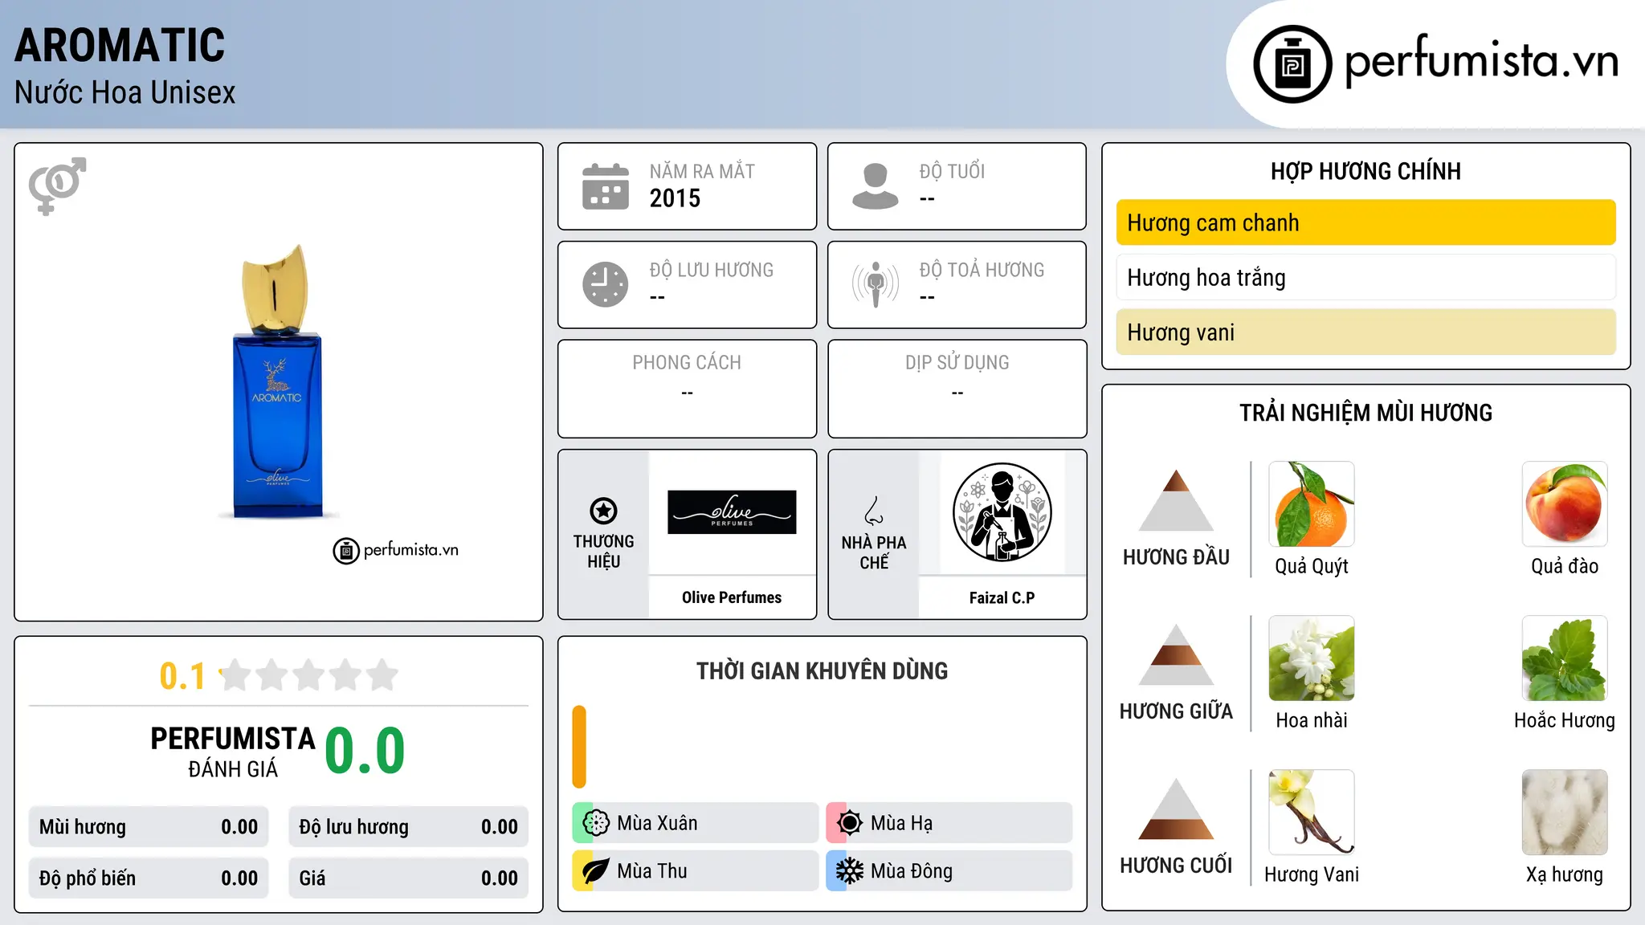The width and height of the screenshot is (1645, 925).
Task: Click the perfumer illustration for Faizal C.P
Action: (x=1002, y=512)
